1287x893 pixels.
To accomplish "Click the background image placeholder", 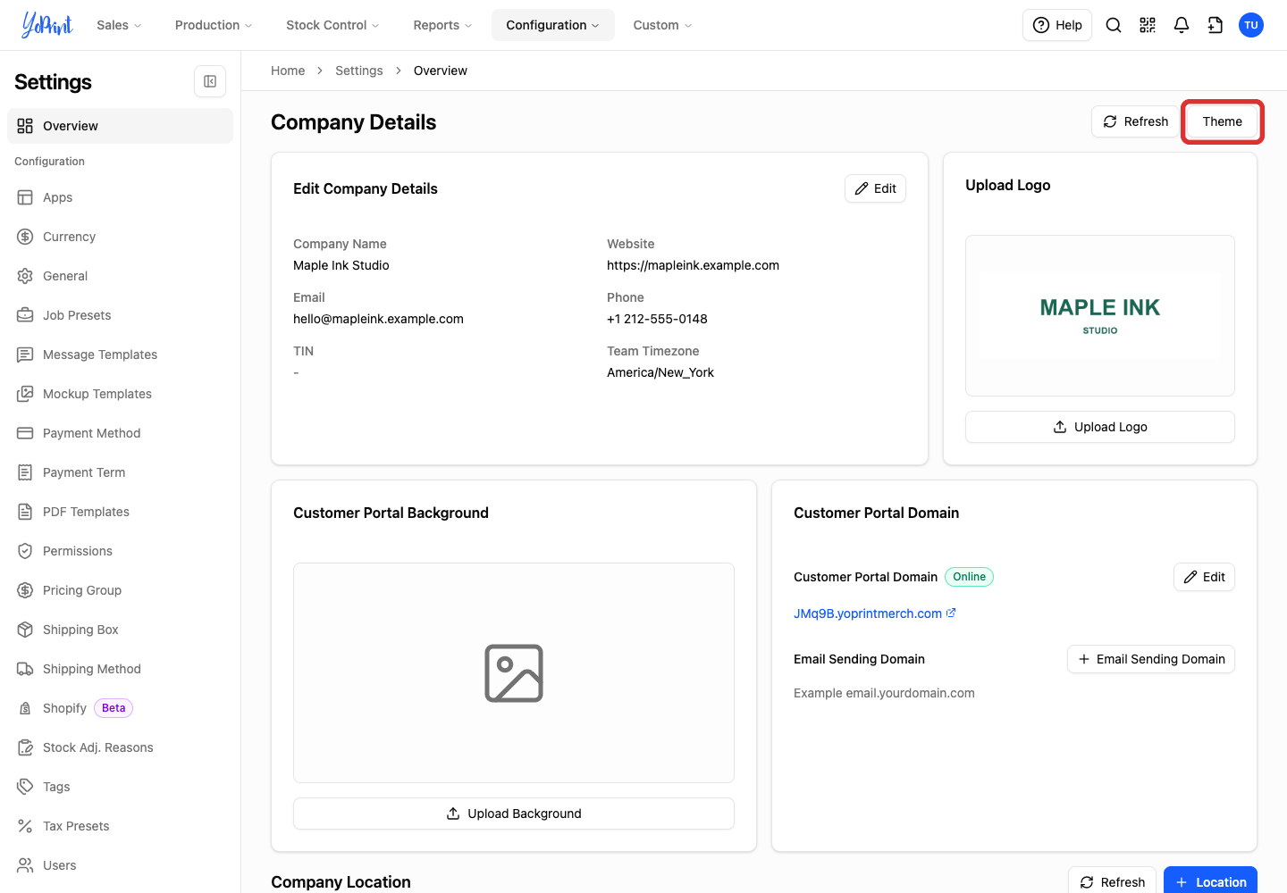I will pos(514,673).
